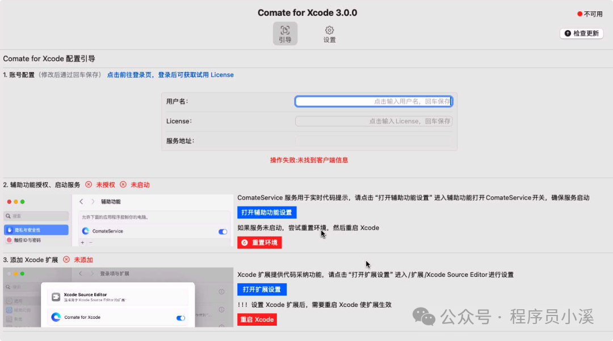
Task: Click the Comate for Xcode extension icon
Action: click(x=56, y=317)
